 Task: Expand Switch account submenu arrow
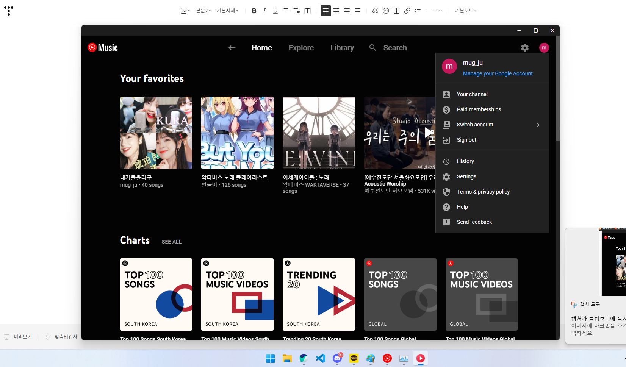(538, 125)
